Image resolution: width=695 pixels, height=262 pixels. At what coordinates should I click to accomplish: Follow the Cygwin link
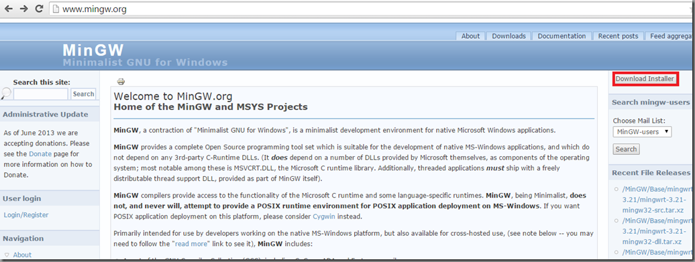[325, 217]
